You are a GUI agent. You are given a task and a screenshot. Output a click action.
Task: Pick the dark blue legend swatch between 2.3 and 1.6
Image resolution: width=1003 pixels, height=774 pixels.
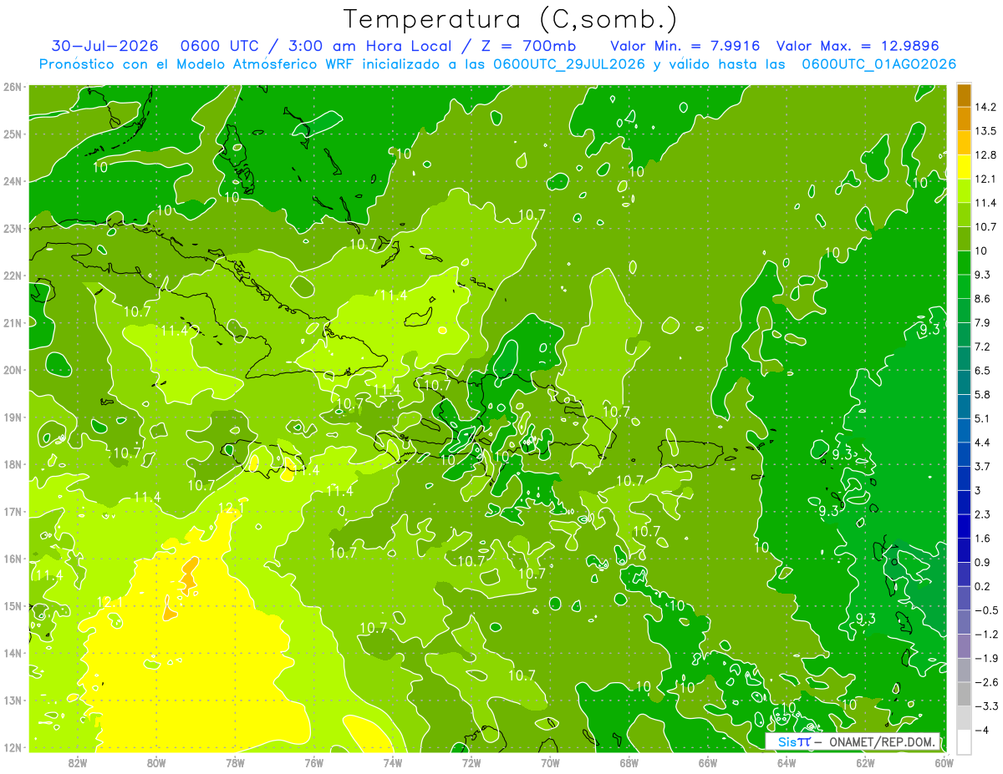click(x=964, y=526)
